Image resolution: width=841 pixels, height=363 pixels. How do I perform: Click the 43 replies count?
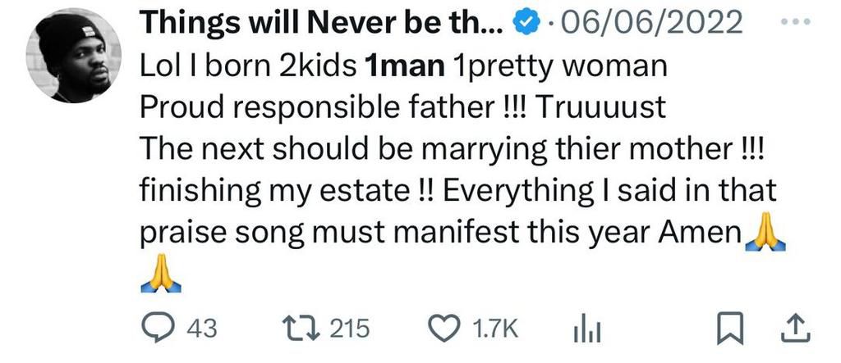202,329
